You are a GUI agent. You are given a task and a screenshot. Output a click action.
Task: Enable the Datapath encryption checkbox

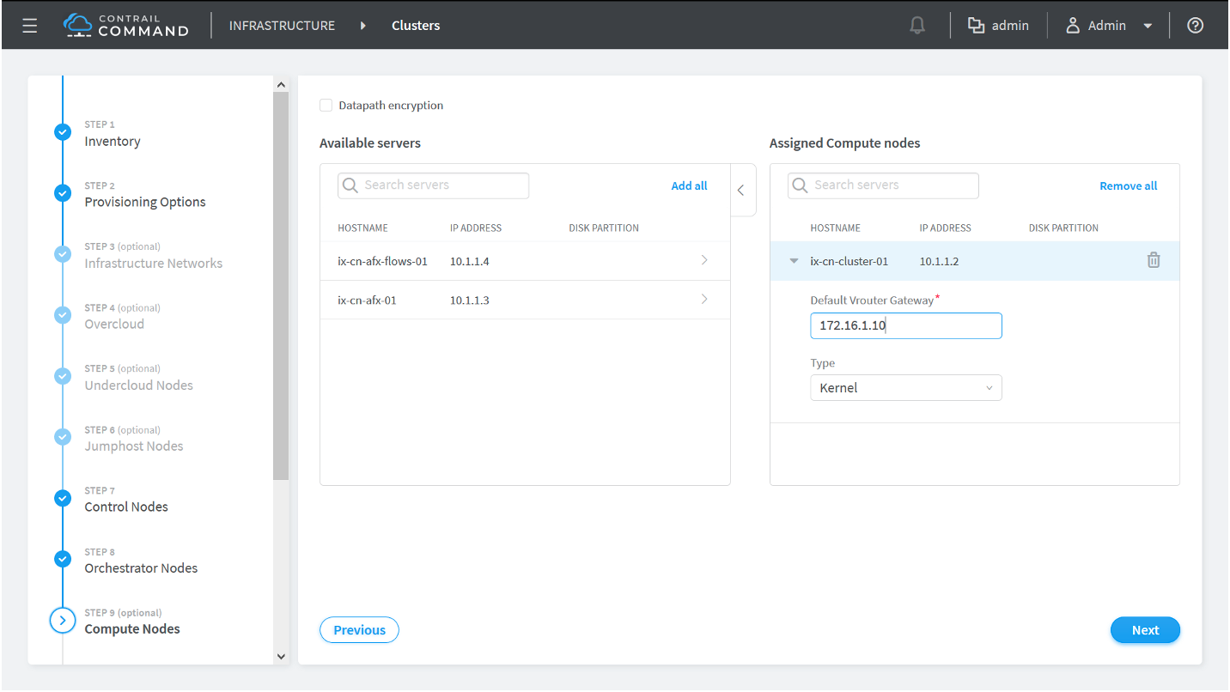(326, 106)
